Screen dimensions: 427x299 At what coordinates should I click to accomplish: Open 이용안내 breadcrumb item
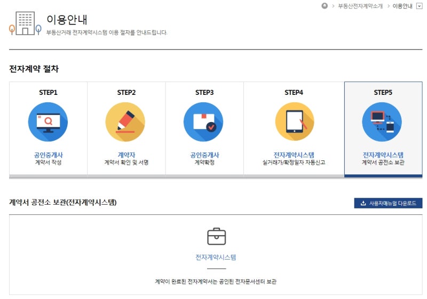click(402, 6)
